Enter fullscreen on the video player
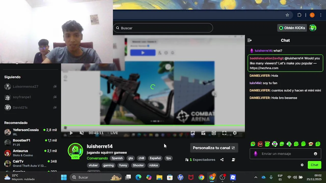The height and width of the screenshot is (183, 326). pyautogui.click(x=224, y=133)
